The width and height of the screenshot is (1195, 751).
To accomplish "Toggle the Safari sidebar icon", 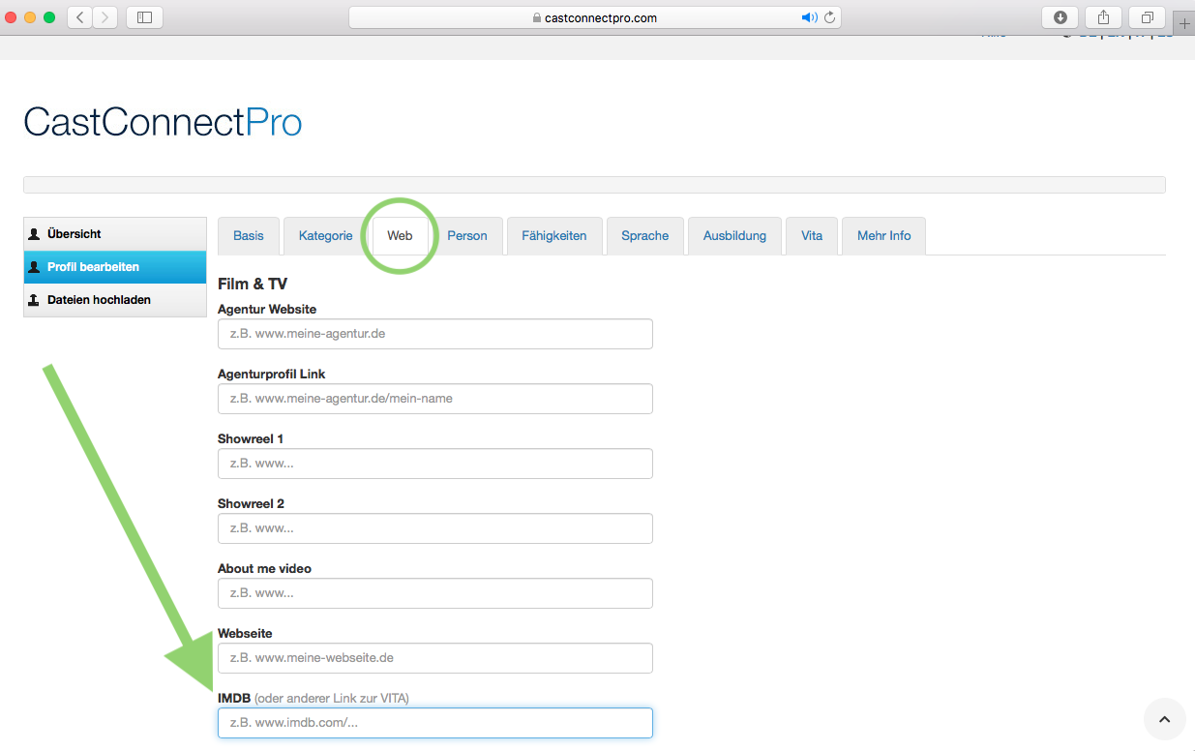I will 144,17.
